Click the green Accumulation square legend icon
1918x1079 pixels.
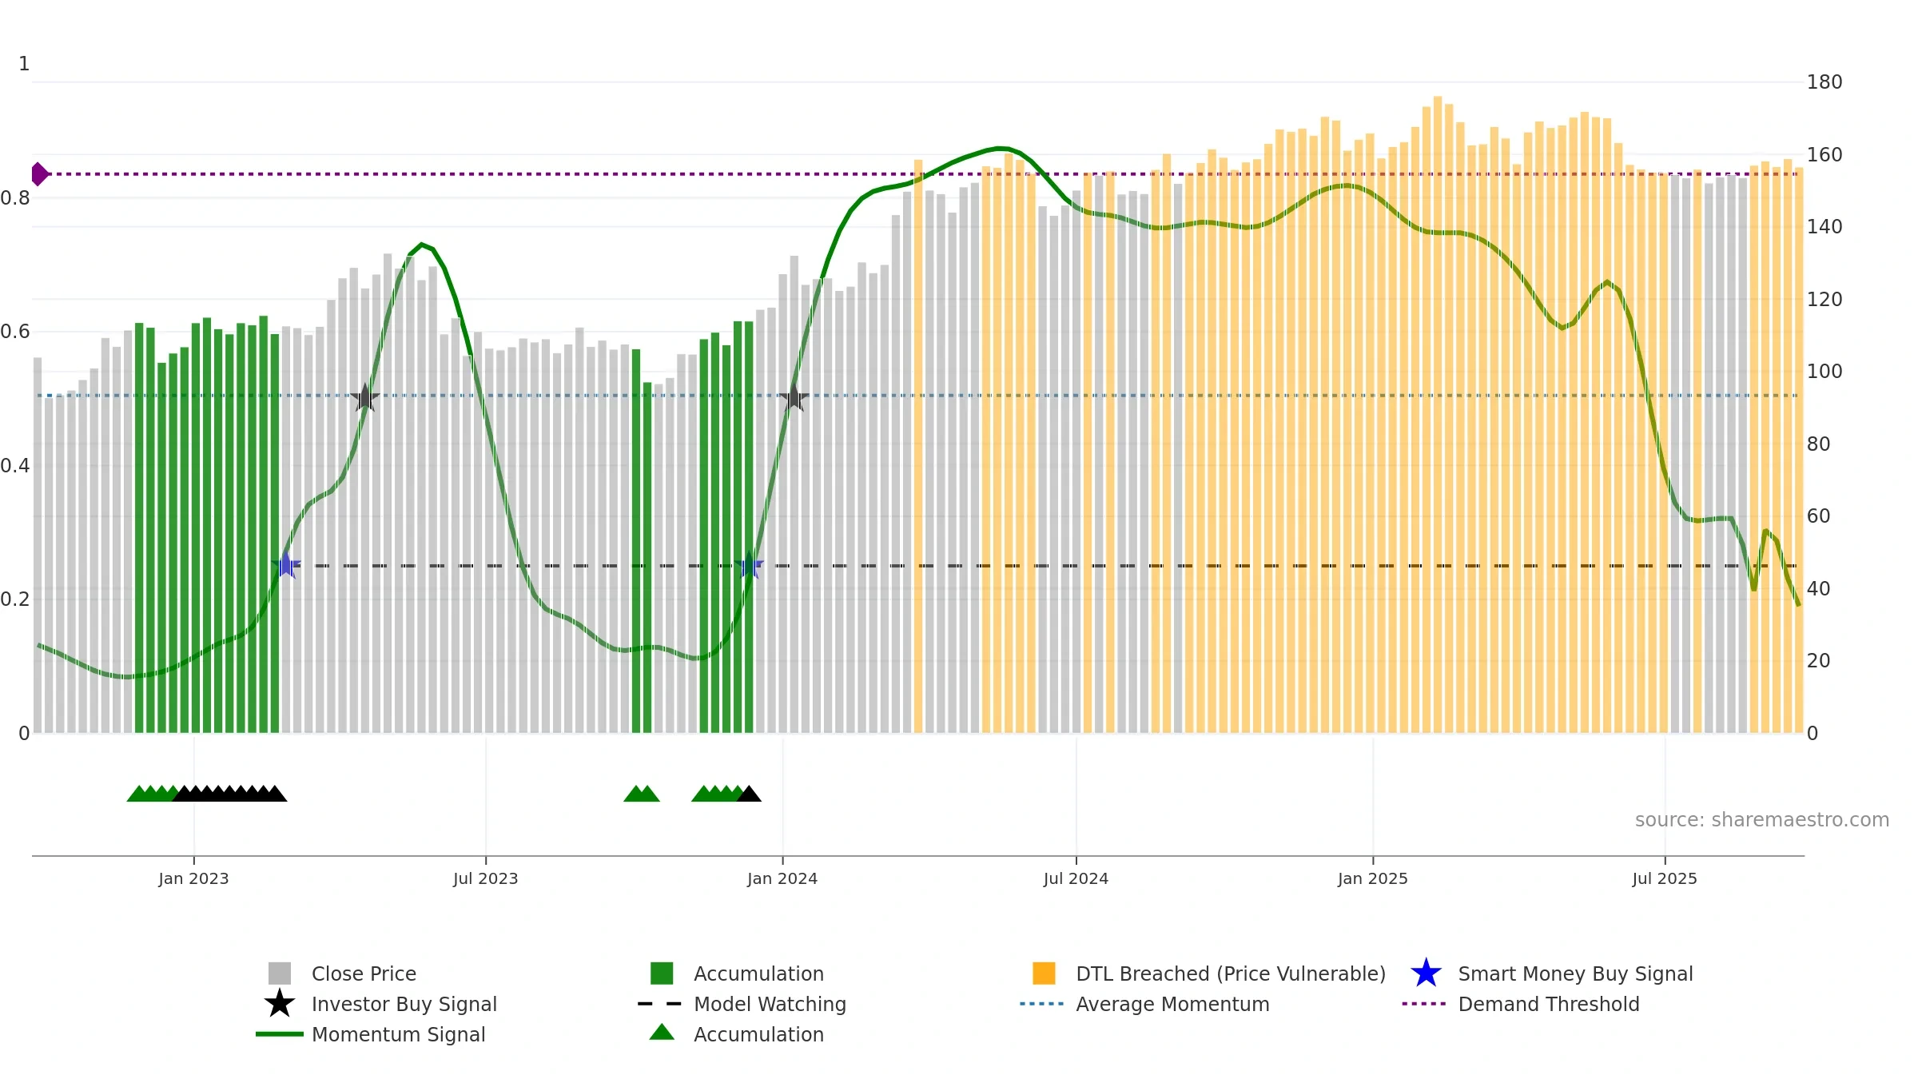click(x=661, y=973)
